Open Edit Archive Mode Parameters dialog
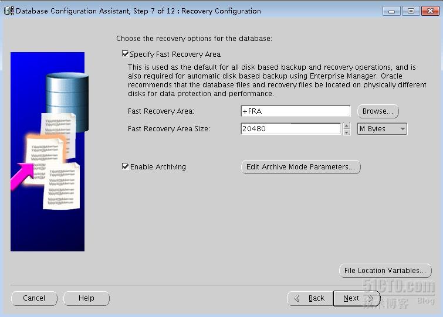The width and height of the screenshot is (443, 317). 300,166
